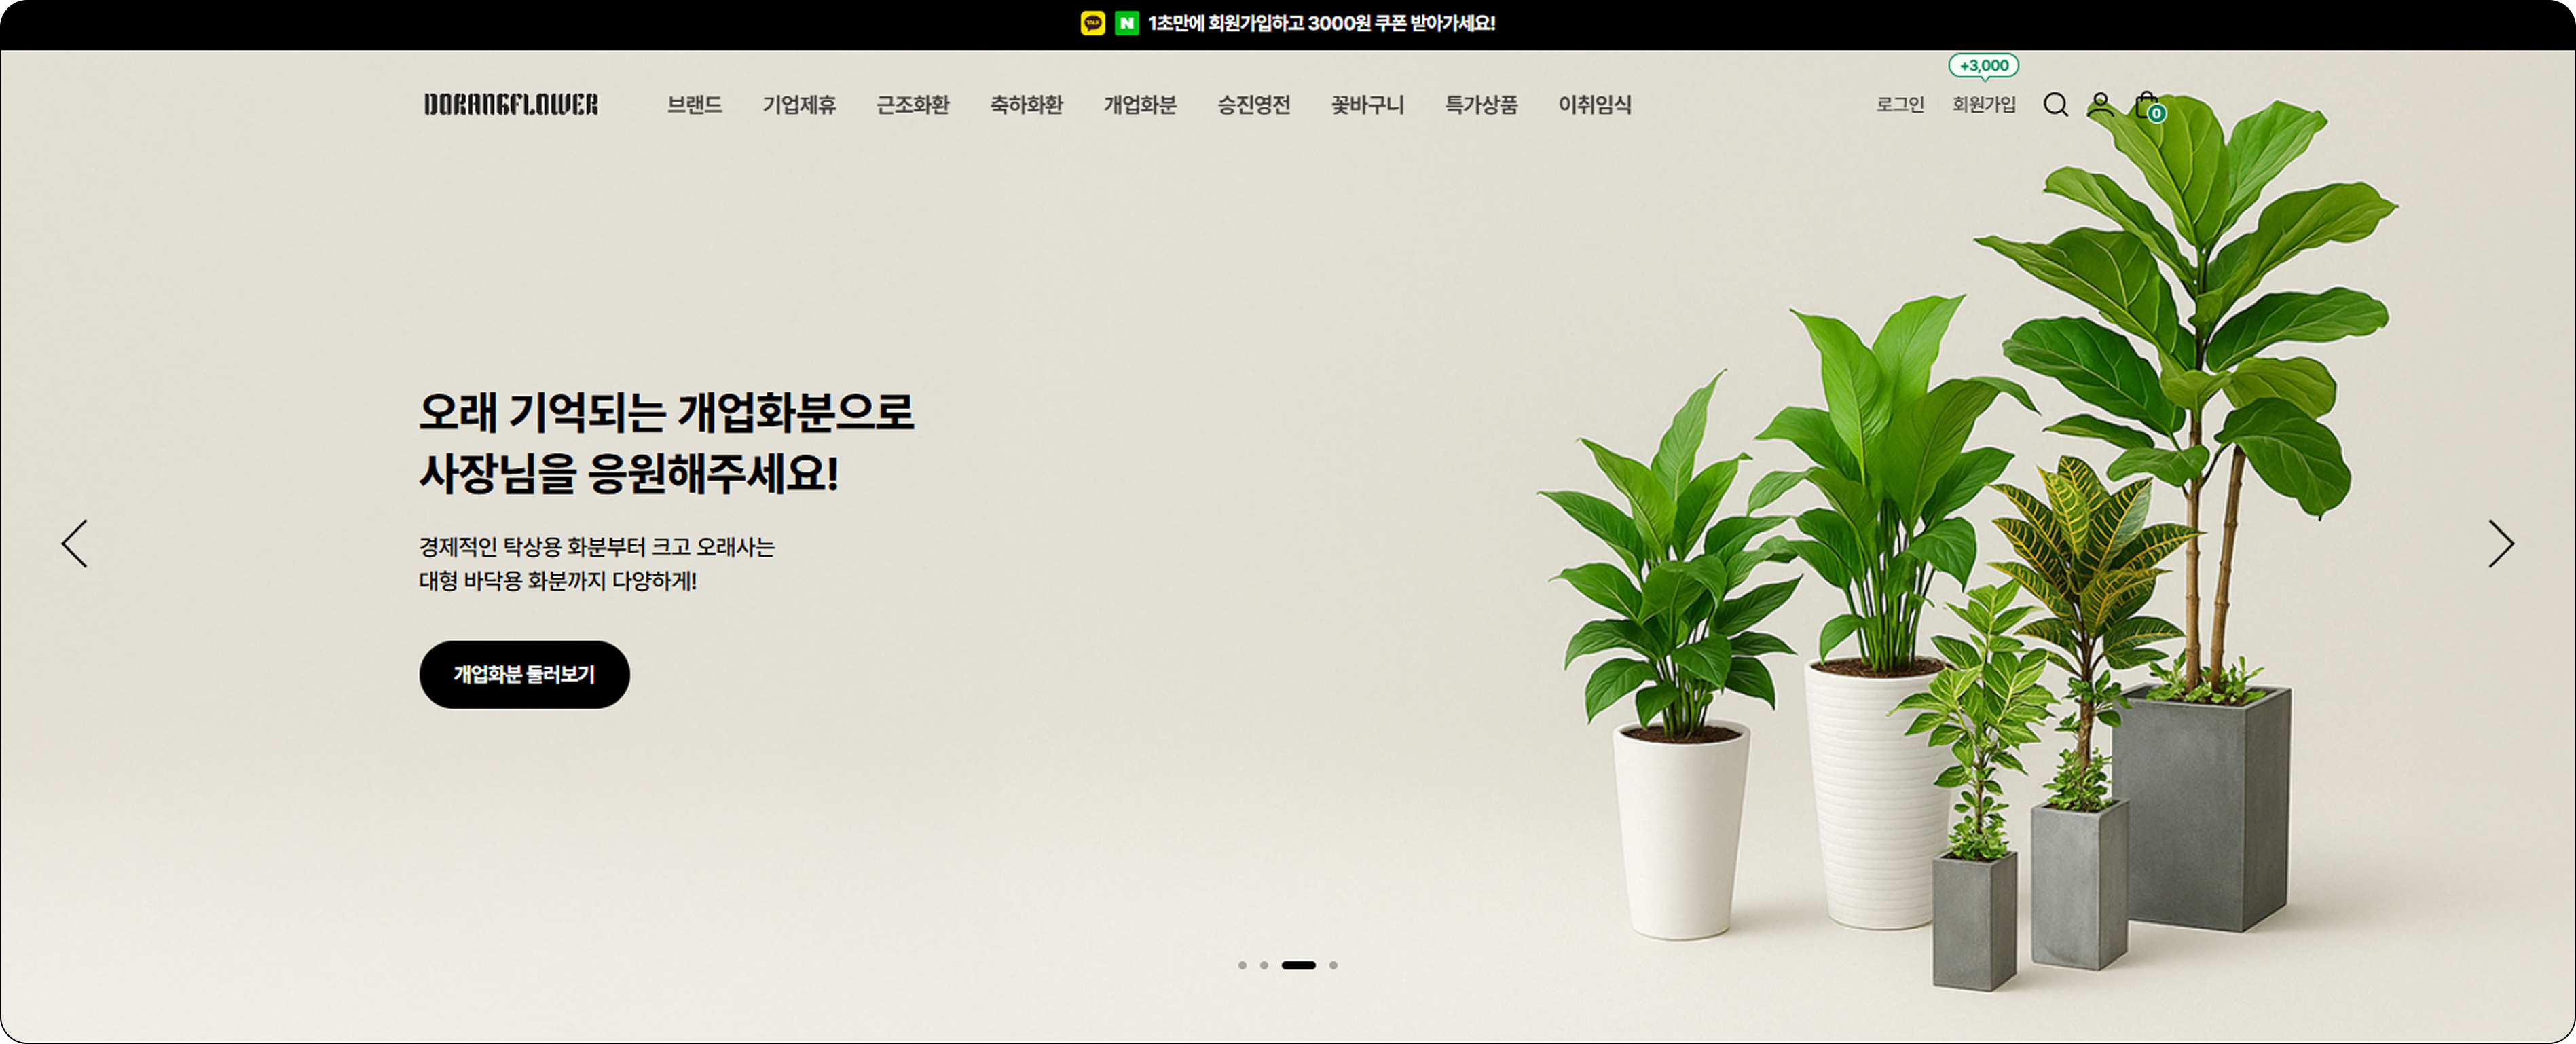
Task: Open the shopping bag cart icon
Action: [2148, 105]
